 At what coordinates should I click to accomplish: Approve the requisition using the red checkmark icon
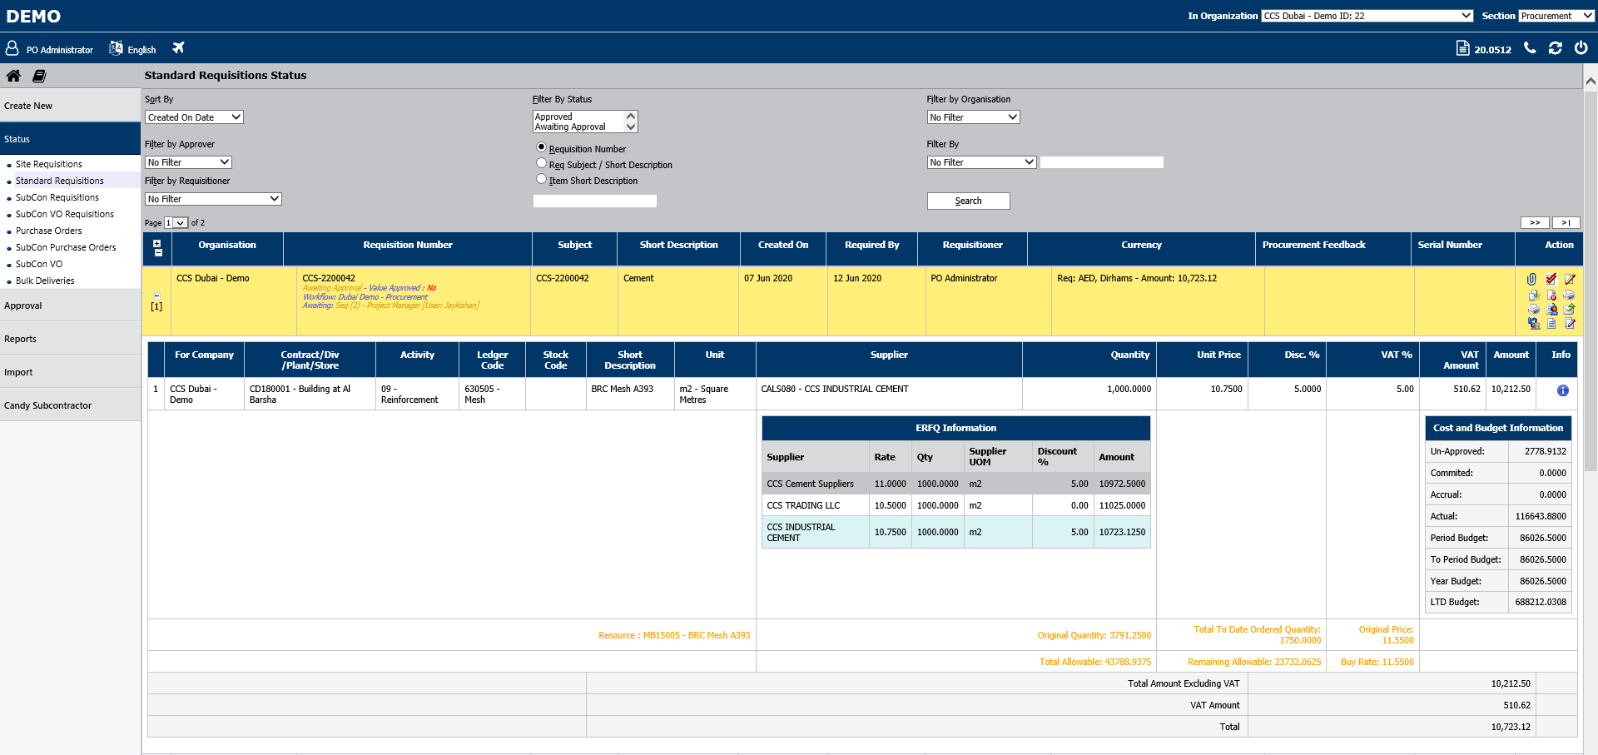pyautogui.click(x=1551, y=279)
